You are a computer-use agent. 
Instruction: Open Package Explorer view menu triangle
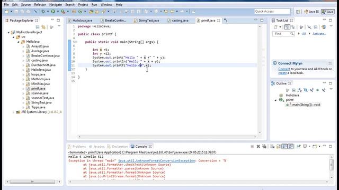59,26
